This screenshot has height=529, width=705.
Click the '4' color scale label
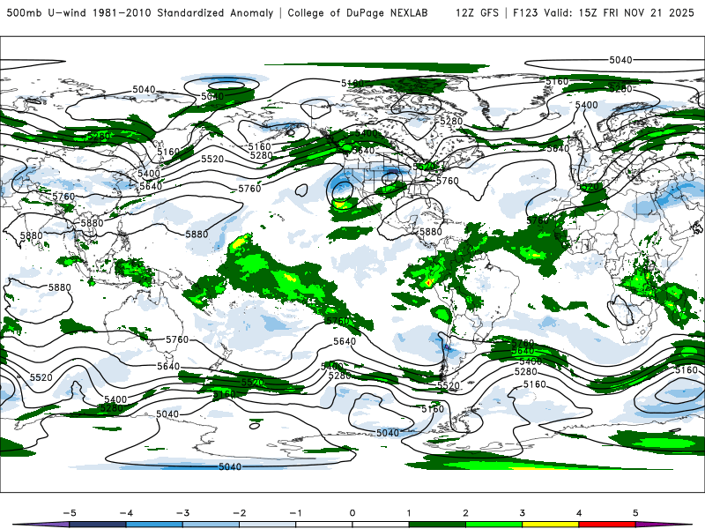click(x=579, y=513)
